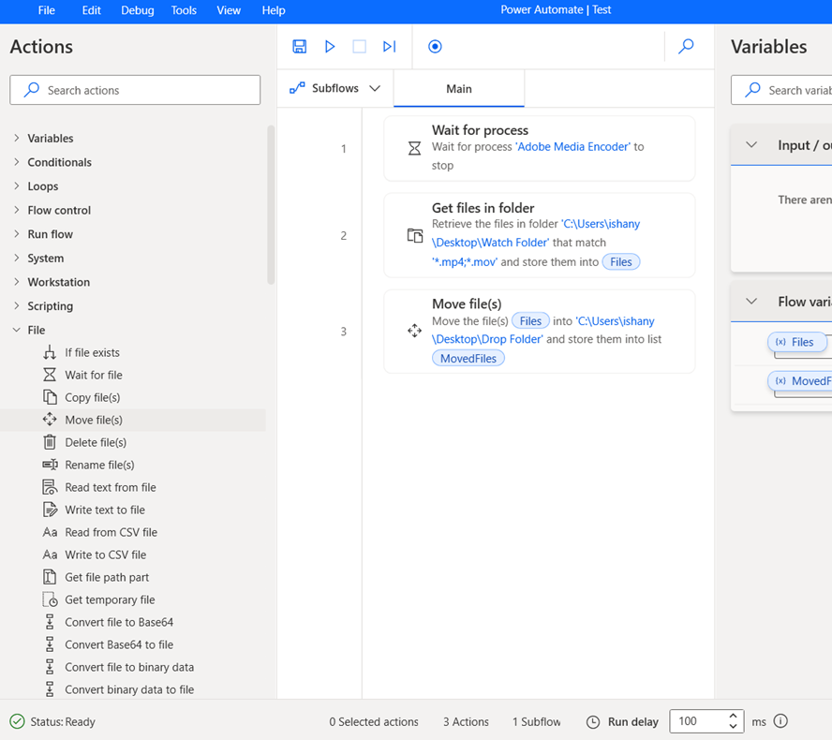This screenshot has width=832, height=740.
Task: Click the Write to CSV file Aa icon
Action: [x=50, y=555]
